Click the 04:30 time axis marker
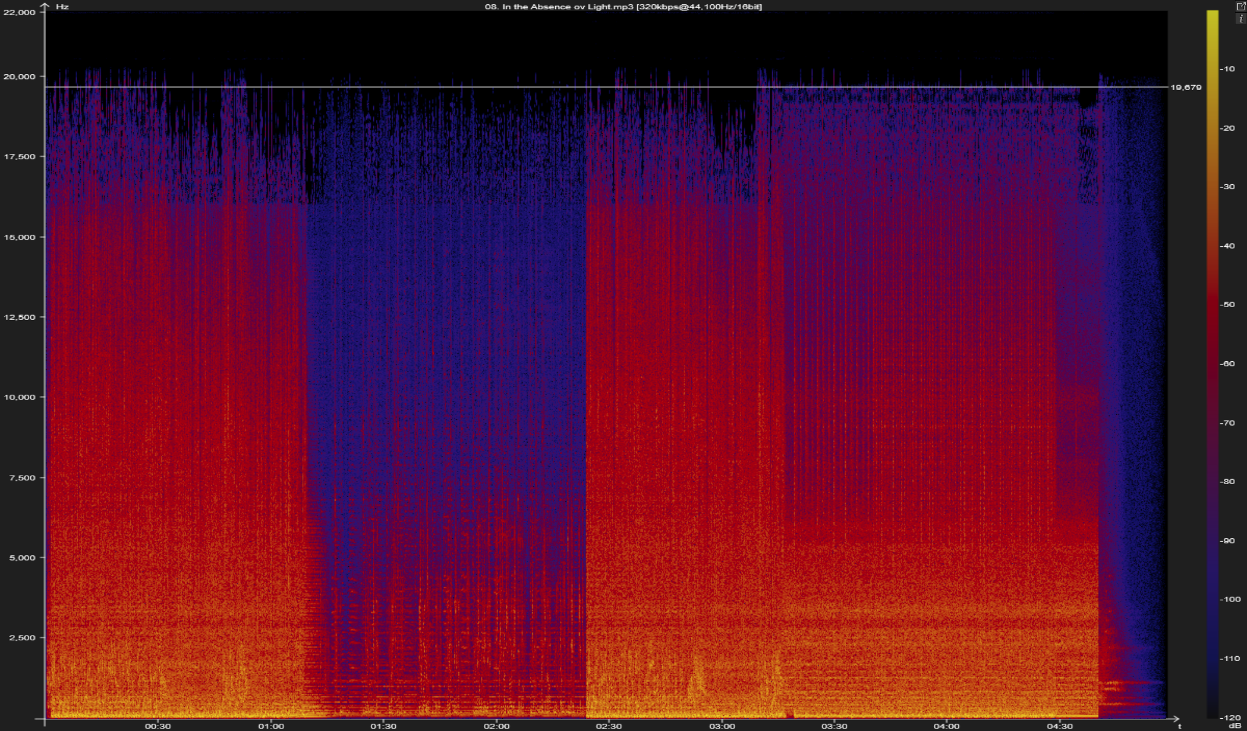The width and height of the screenshot is (1247, 731). [x=1059, y=726]
